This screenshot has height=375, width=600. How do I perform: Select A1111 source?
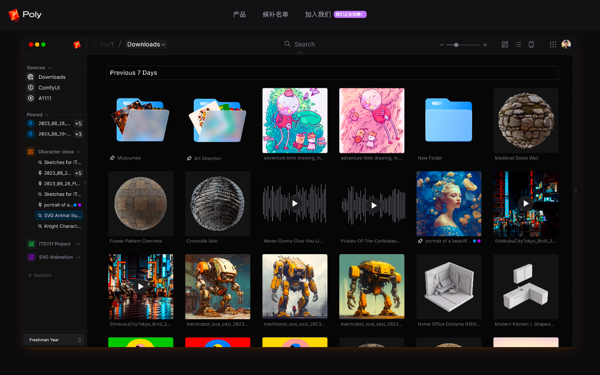click(x=45, y=98)
